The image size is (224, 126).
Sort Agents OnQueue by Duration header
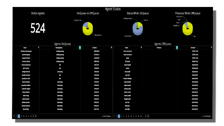click(x=95, y=48)
